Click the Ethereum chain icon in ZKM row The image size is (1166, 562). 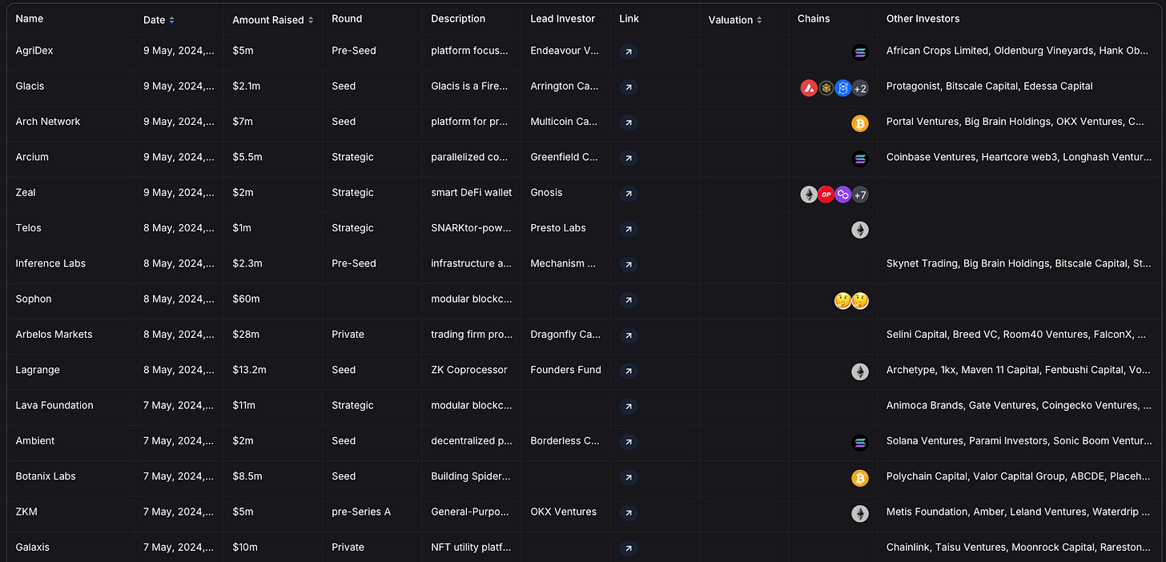860,513
